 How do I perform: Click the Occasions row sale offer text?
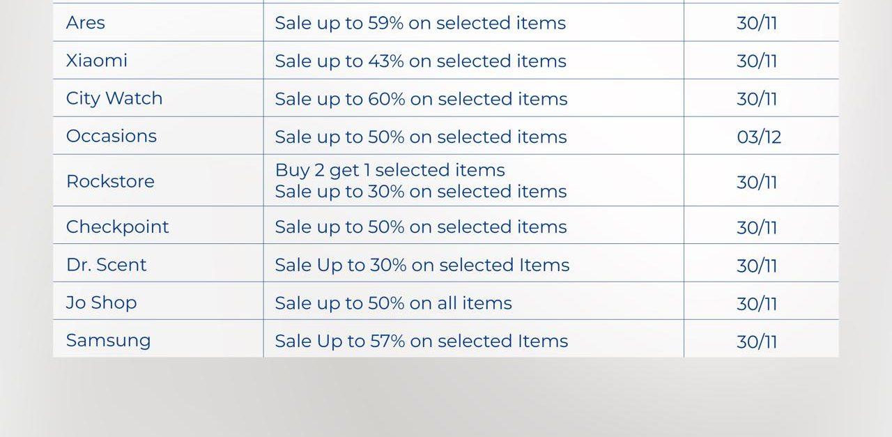(421, 137)
